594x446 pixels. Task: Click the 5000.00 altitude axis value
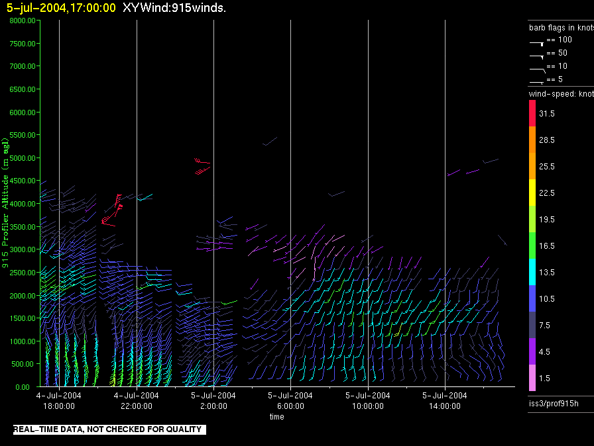[x=23, y=158]
